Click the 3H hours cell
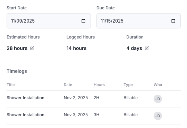The image size is (187, 128). (x=96, y=115)
